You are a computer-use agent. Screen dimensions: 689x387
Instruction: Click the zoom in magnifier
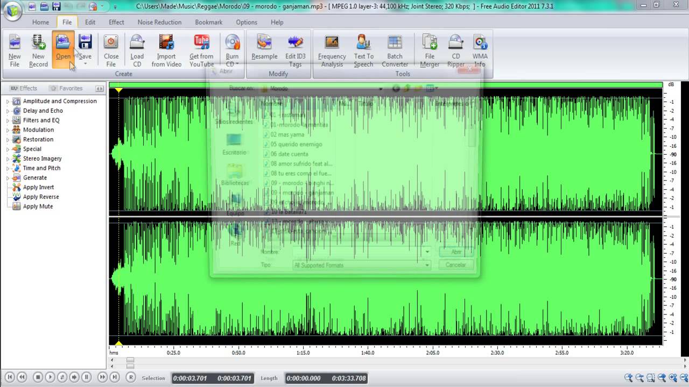(x=628, y=378)
